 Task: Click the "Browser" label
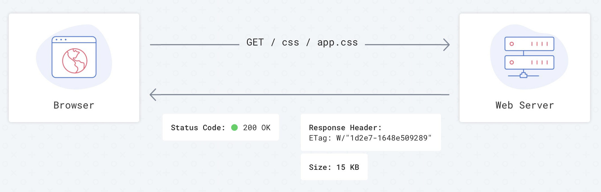pos(74,105)
